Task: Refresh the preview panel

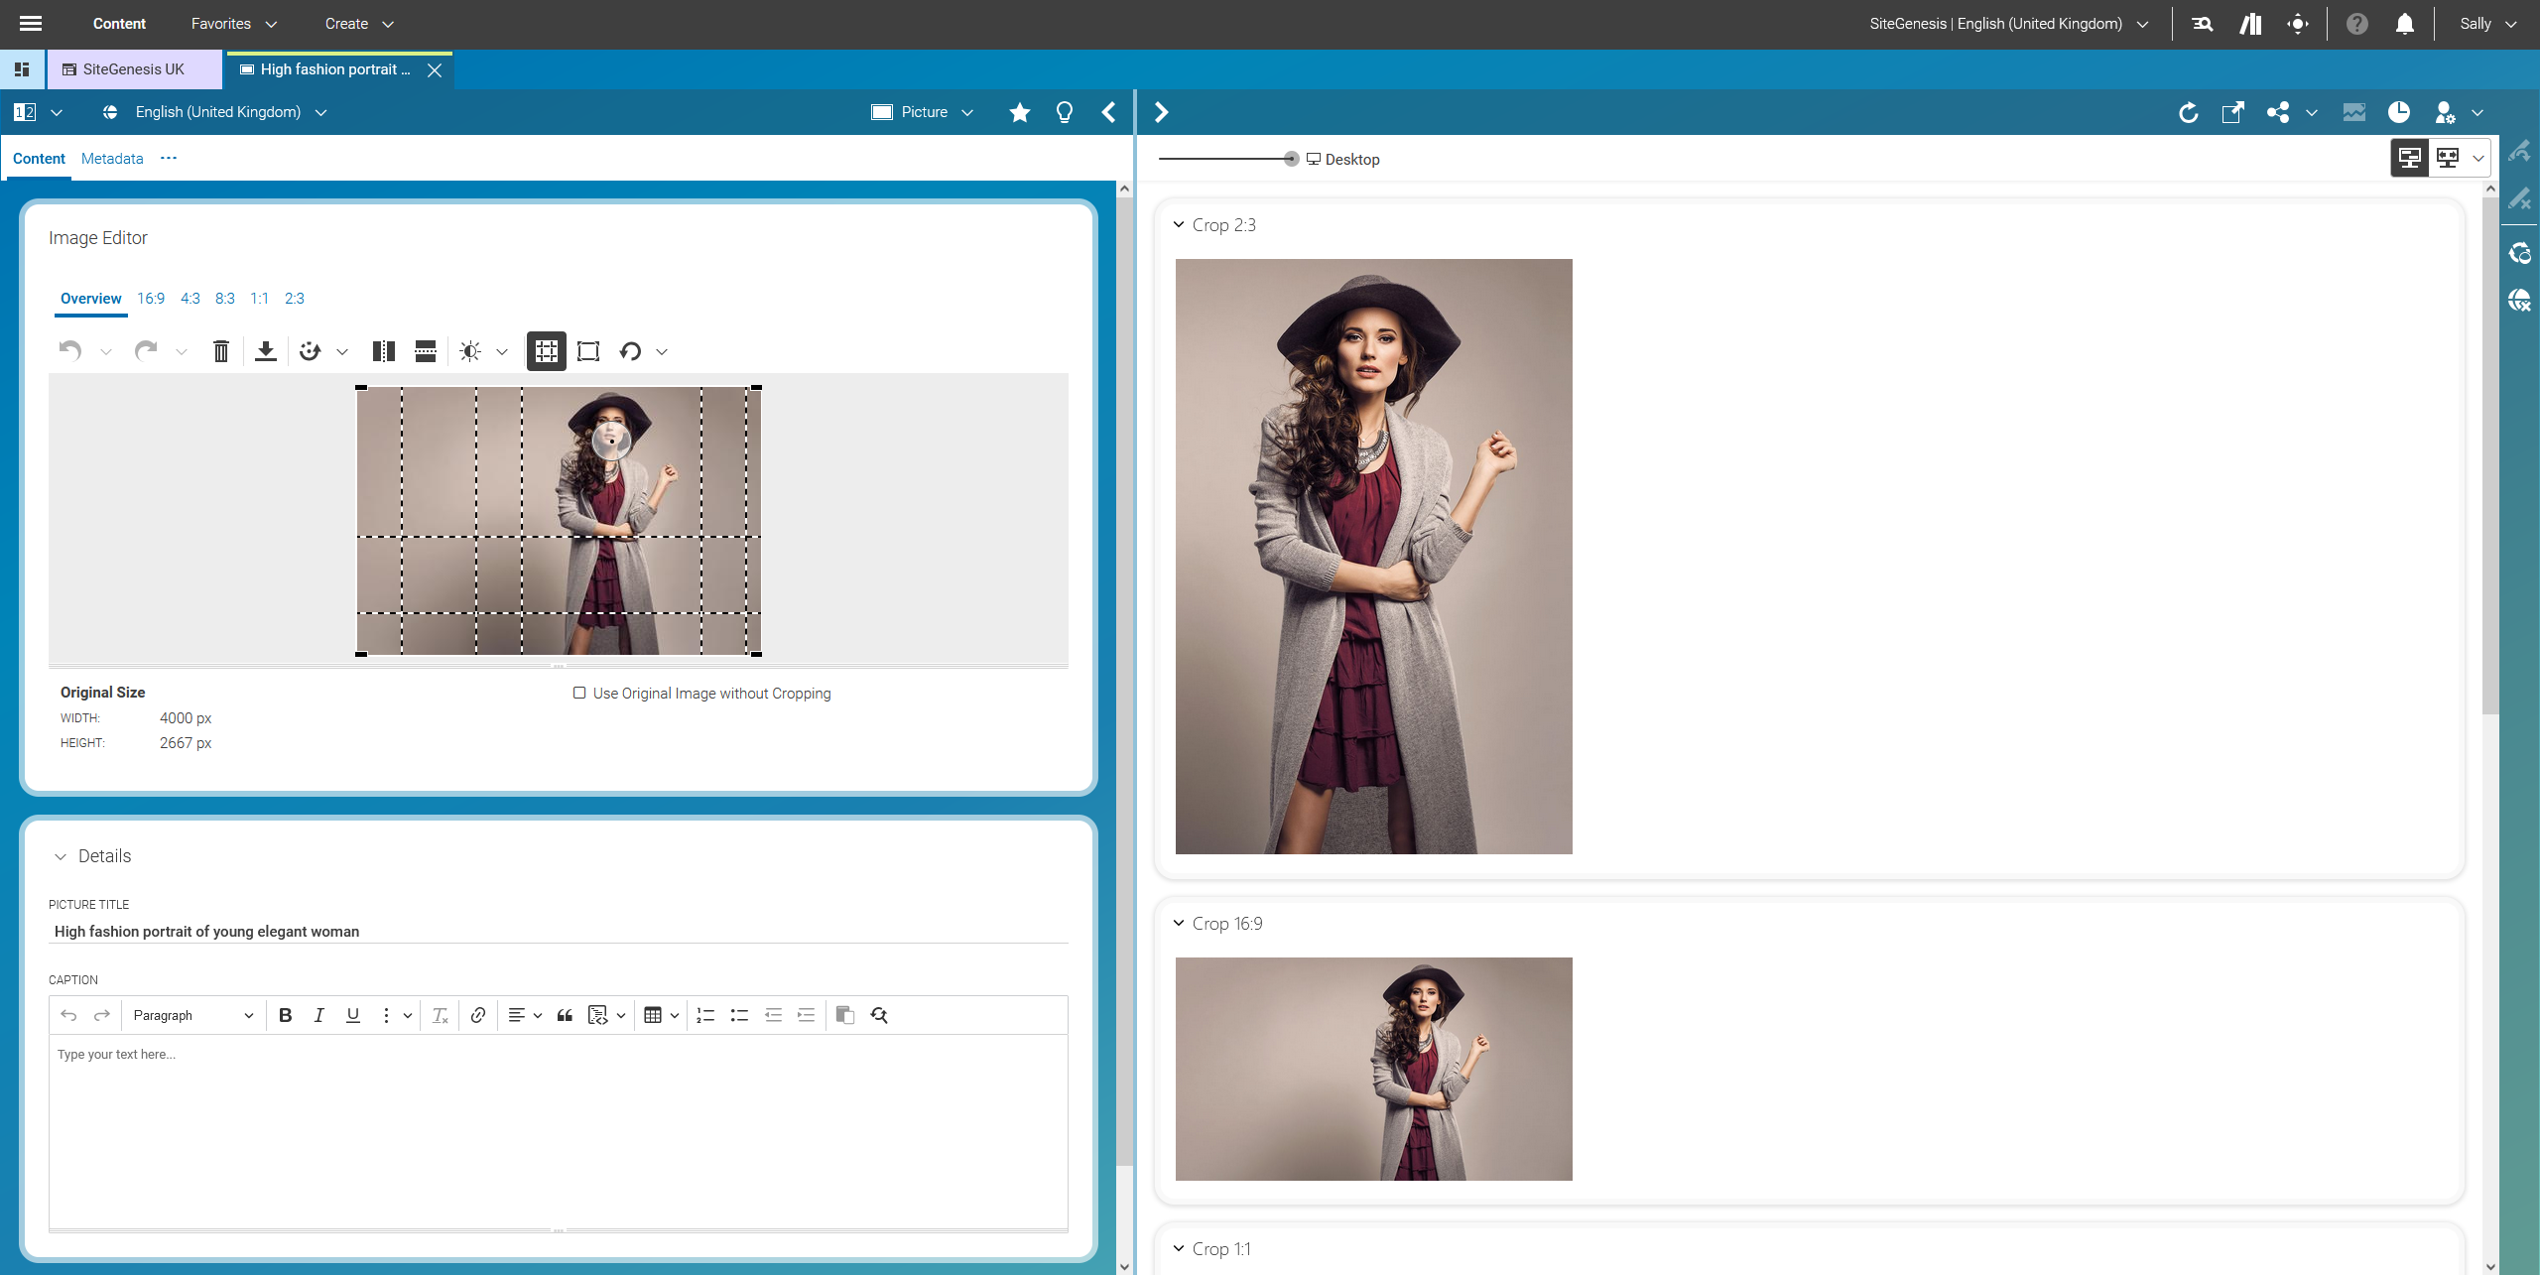Action: click(x=2189, y=112)
